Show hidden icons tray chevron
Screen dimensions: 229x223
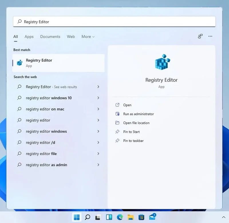coord(224,217)
